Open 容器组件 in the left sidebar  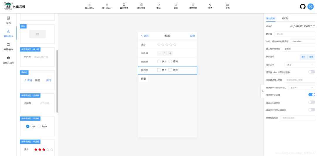[x=9, y=47]
